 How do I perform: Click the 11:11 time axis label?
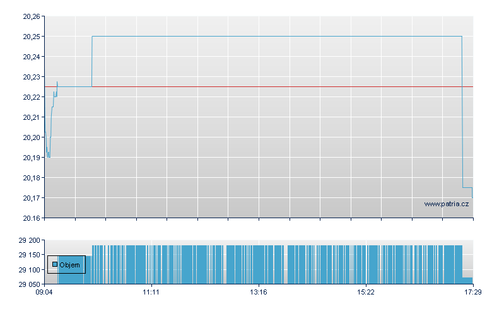151,293
